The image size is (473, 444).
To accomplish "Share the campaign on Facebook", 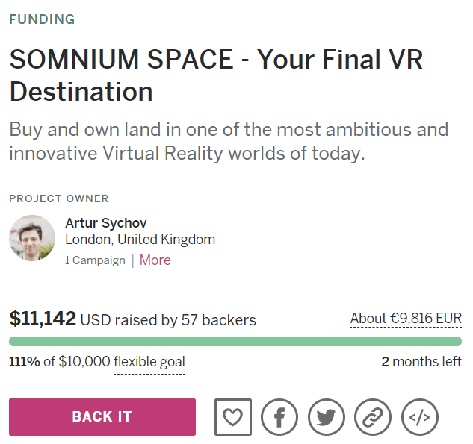I will [279, 417].
